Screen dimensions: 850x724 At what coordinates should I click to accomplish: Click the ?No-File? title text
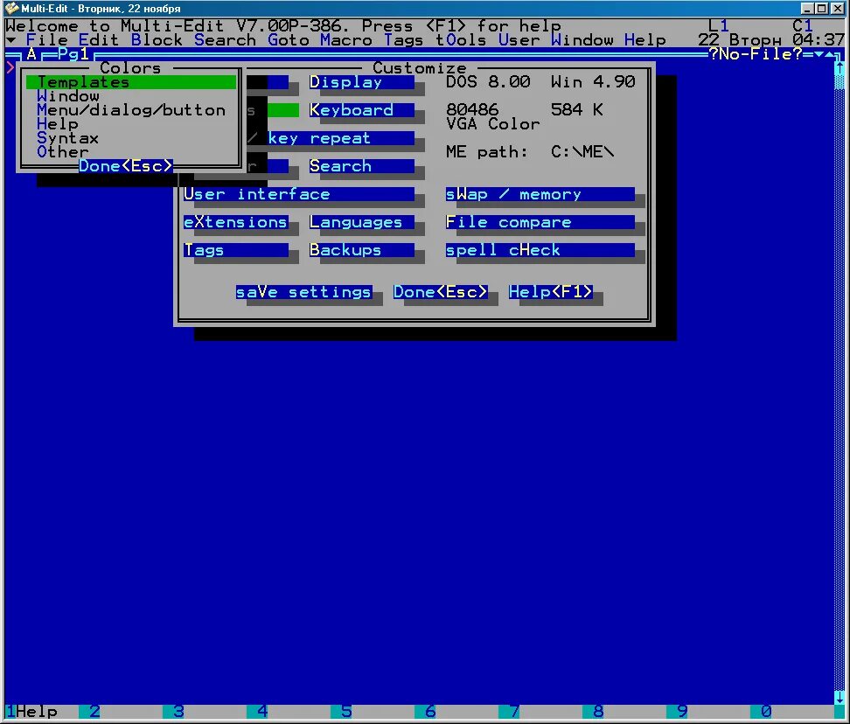756,54
